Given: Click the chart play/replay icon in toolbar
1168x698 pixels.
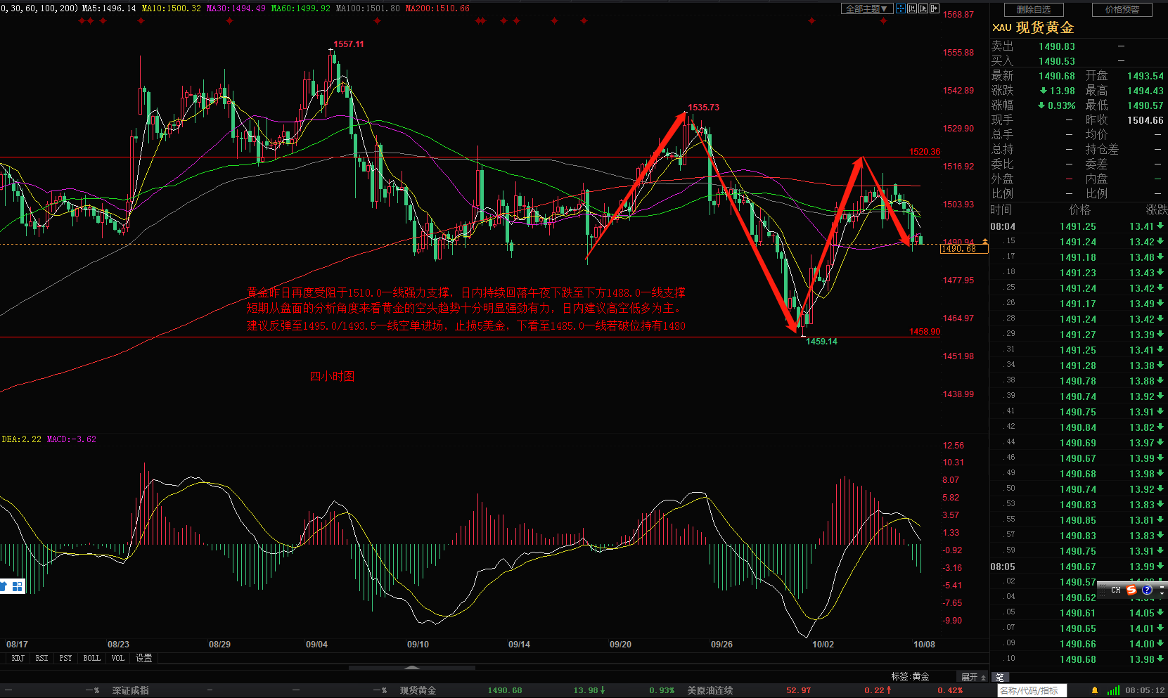Looking at the screenshot, I should pyautogui.click(x=923, y=8).
